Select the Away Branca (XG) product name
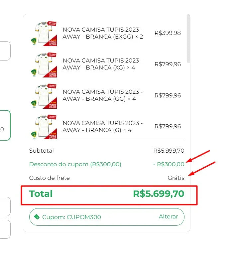 pyautogui.click(x=103, y=64)
